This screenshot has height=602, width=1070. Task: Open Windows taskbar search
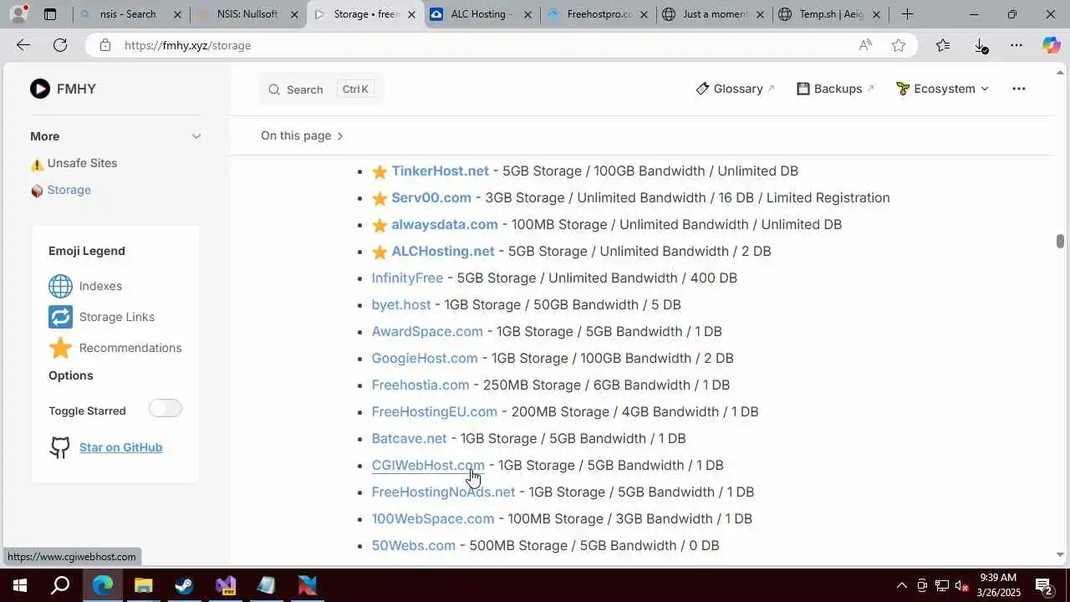(60, 585)
